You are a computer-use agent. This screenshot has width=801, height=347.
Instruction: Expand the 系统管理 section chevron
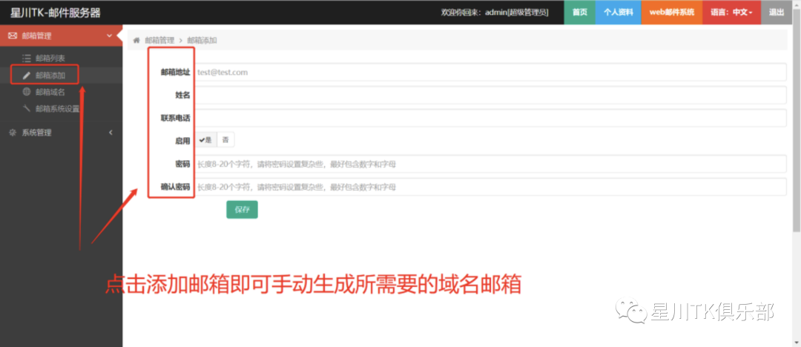point(111,133)
